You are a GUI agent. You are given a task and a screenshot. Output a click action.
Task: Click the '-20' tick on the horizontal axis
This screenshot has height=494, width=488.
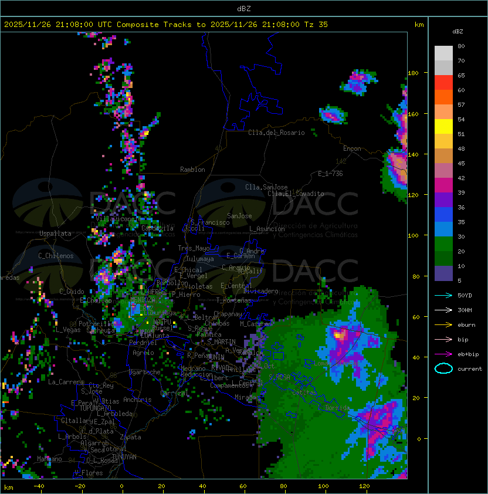coord(80,486)
